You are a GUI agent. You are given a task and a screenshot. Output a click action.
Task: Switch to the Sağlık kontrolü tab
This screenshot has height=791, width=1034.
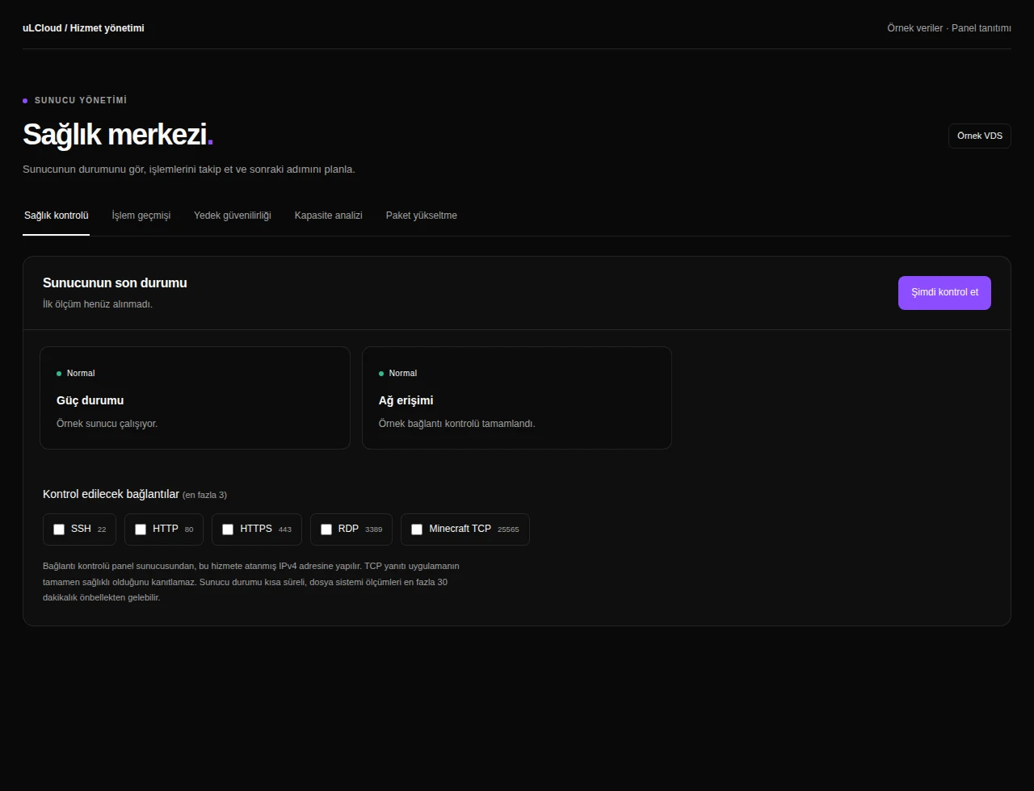(x=56, y=216)
